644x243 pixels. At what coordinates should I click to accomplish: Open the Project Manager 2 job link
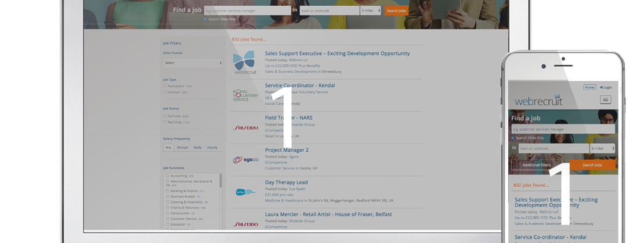(x=287, y=150)
